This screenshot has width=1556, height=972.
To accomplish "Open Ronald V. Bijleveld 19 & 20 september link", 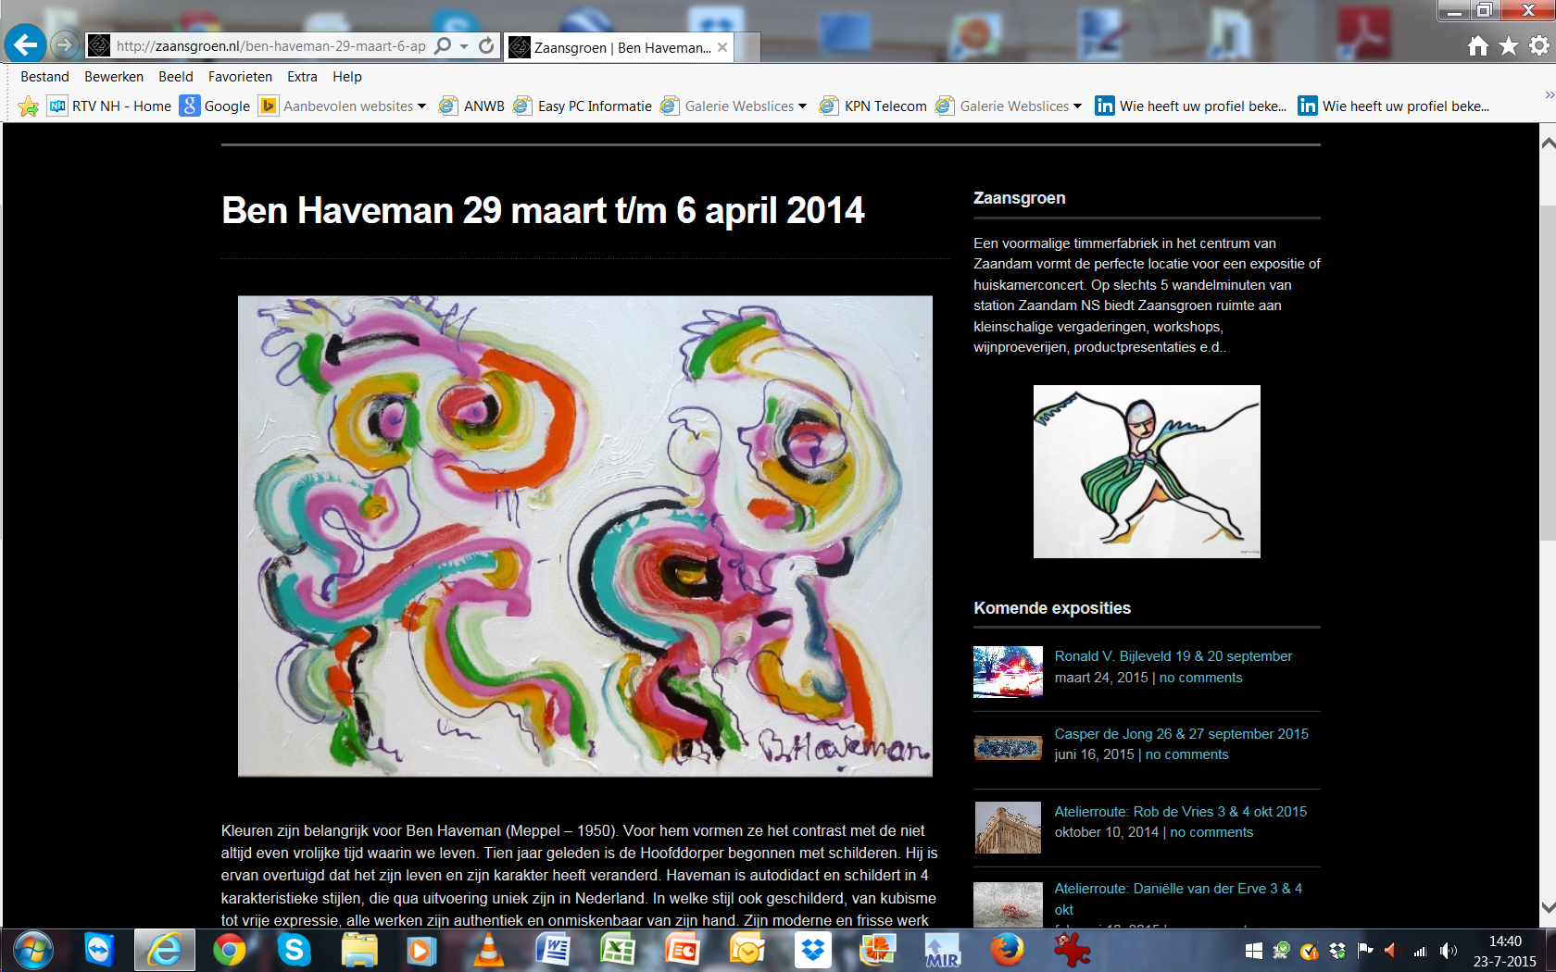I will click(x=1173, y=656).
